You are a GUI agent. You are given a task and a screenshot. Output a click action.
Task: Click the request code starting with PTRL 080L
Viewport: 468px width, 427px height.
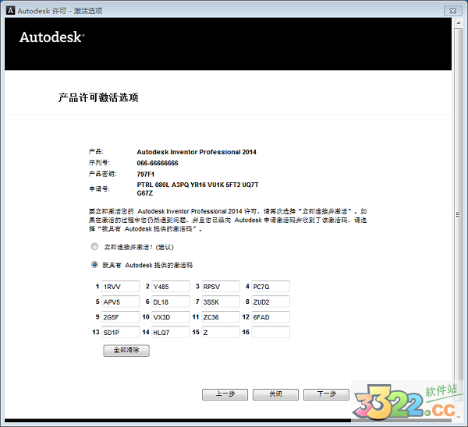pyautogui.click(x=197, y=189)
